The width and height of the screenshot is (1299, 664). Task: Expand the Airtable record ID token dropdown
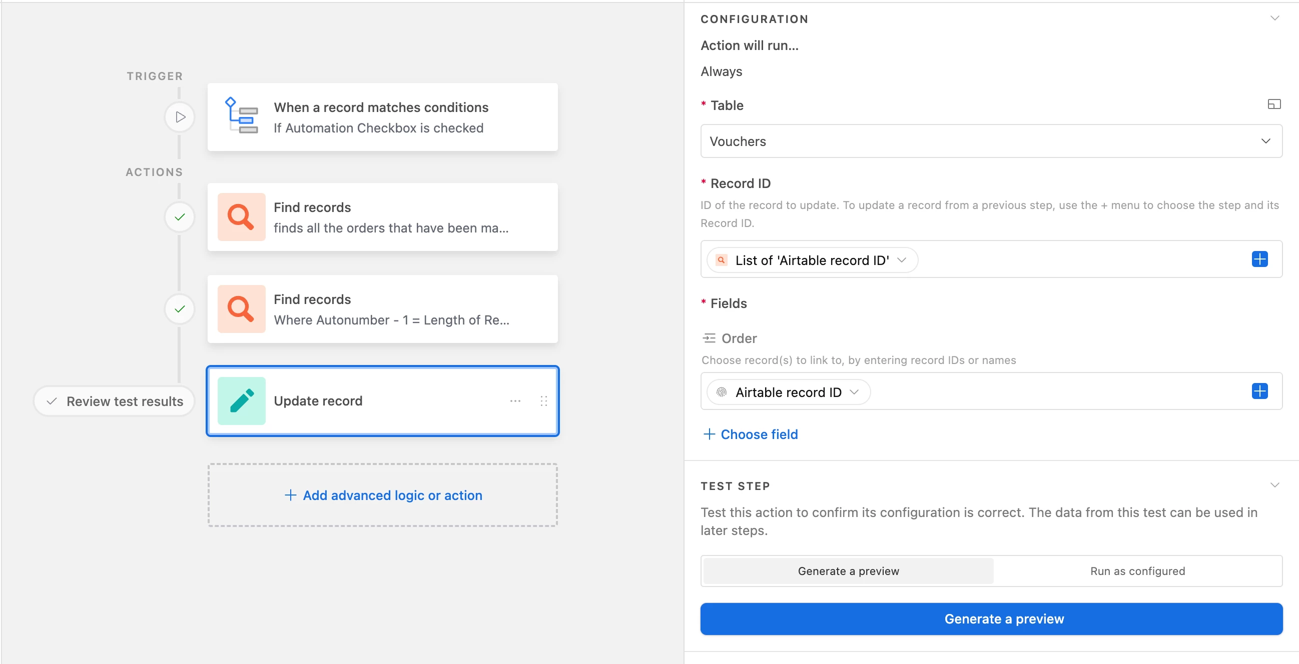[x=854, y=392]
